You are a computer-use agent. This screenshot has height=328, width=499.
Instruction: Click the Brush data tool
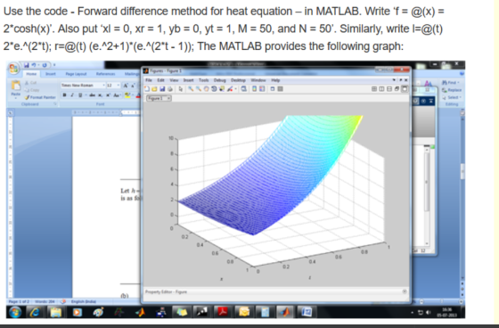[230, 89]
